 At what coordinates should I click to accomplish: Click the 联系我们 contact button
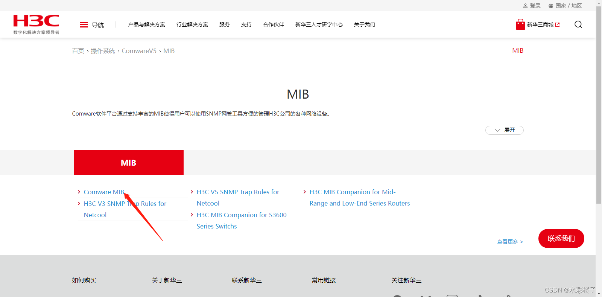pos(561,239)
